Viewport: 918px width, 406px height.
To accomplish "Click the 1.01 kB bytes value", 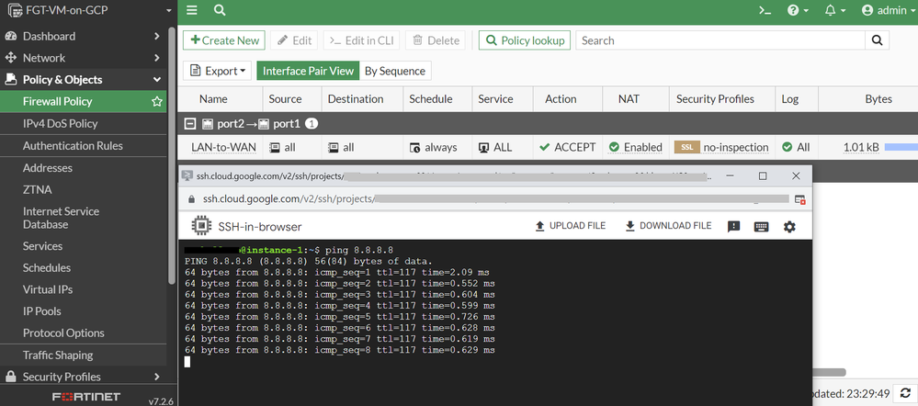I will tap(861, 147).
